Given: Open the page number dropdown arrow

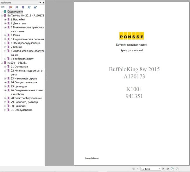Looking at the screenshot, I should (x=160, y=169).
